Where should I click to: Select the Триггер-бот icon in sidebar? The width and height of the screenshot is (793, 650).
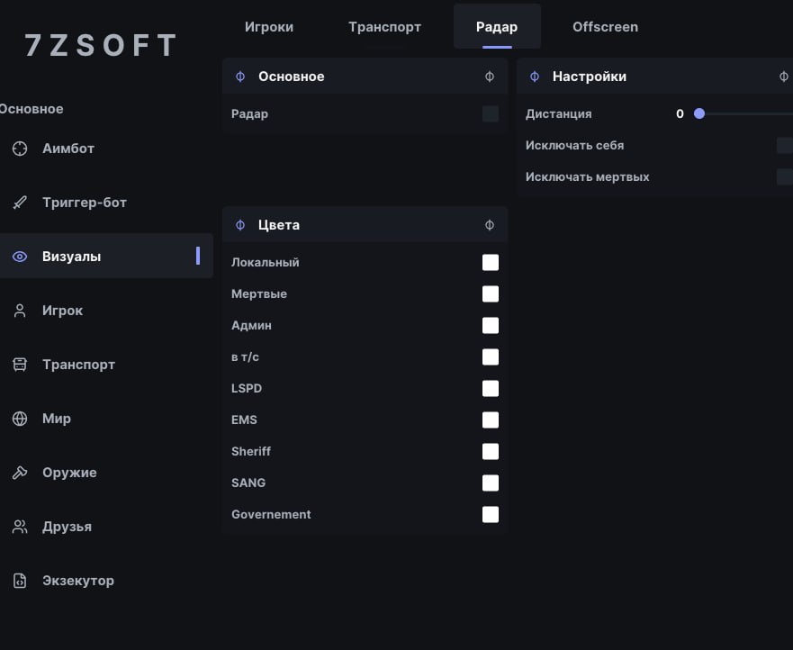pyautogui.click(x=20, y=203)
